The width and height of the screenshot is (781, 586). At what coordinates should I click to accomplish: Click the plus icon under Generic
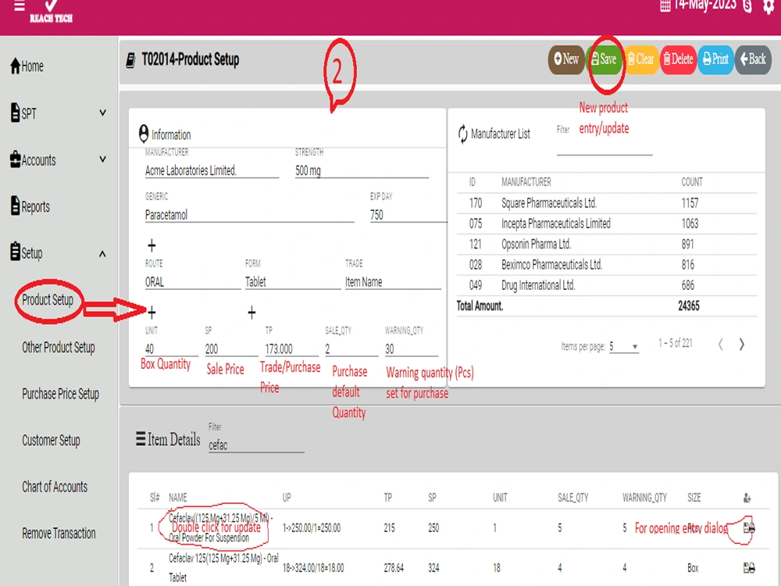(152, 245)
